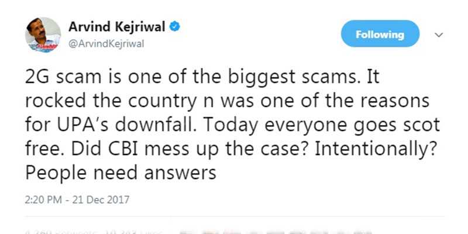Click the horizontal divider below the timestamp

[235, 216]
